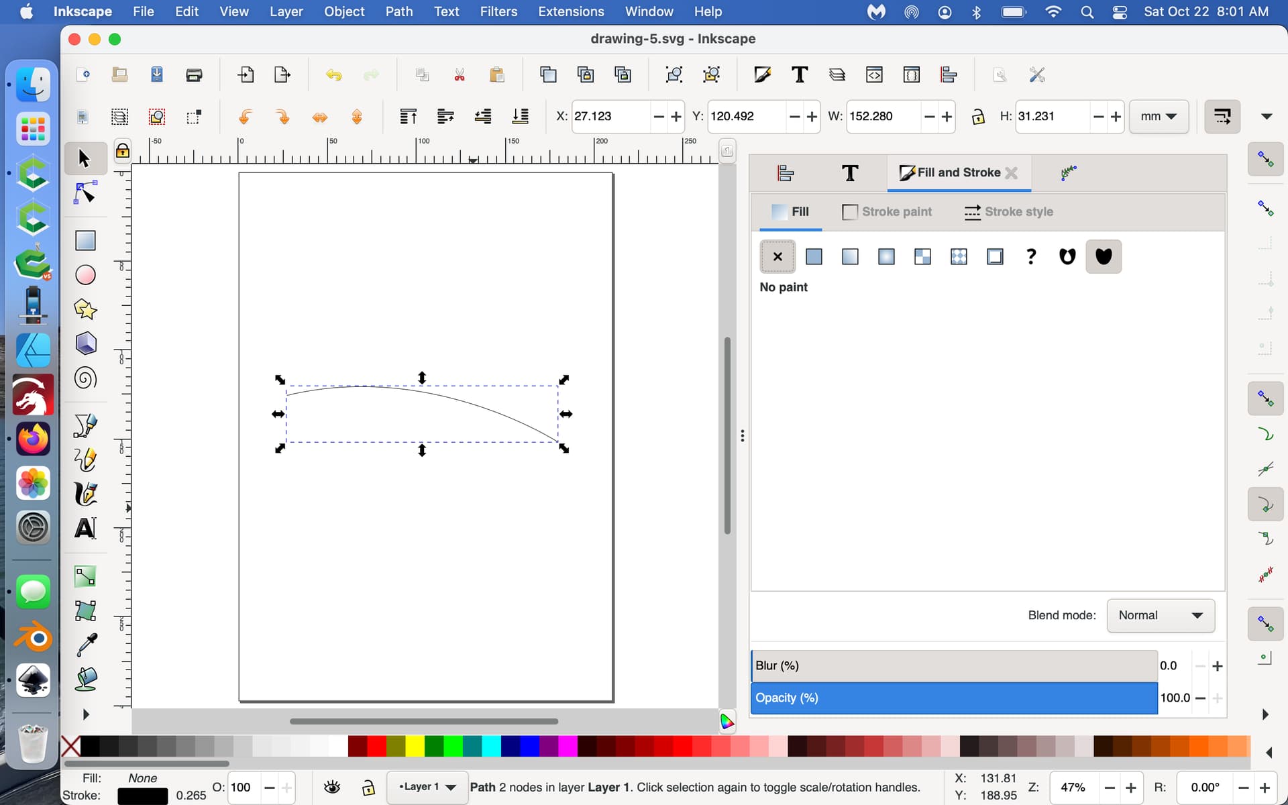
Task: Increase the X position value
Action: point(676,117)
